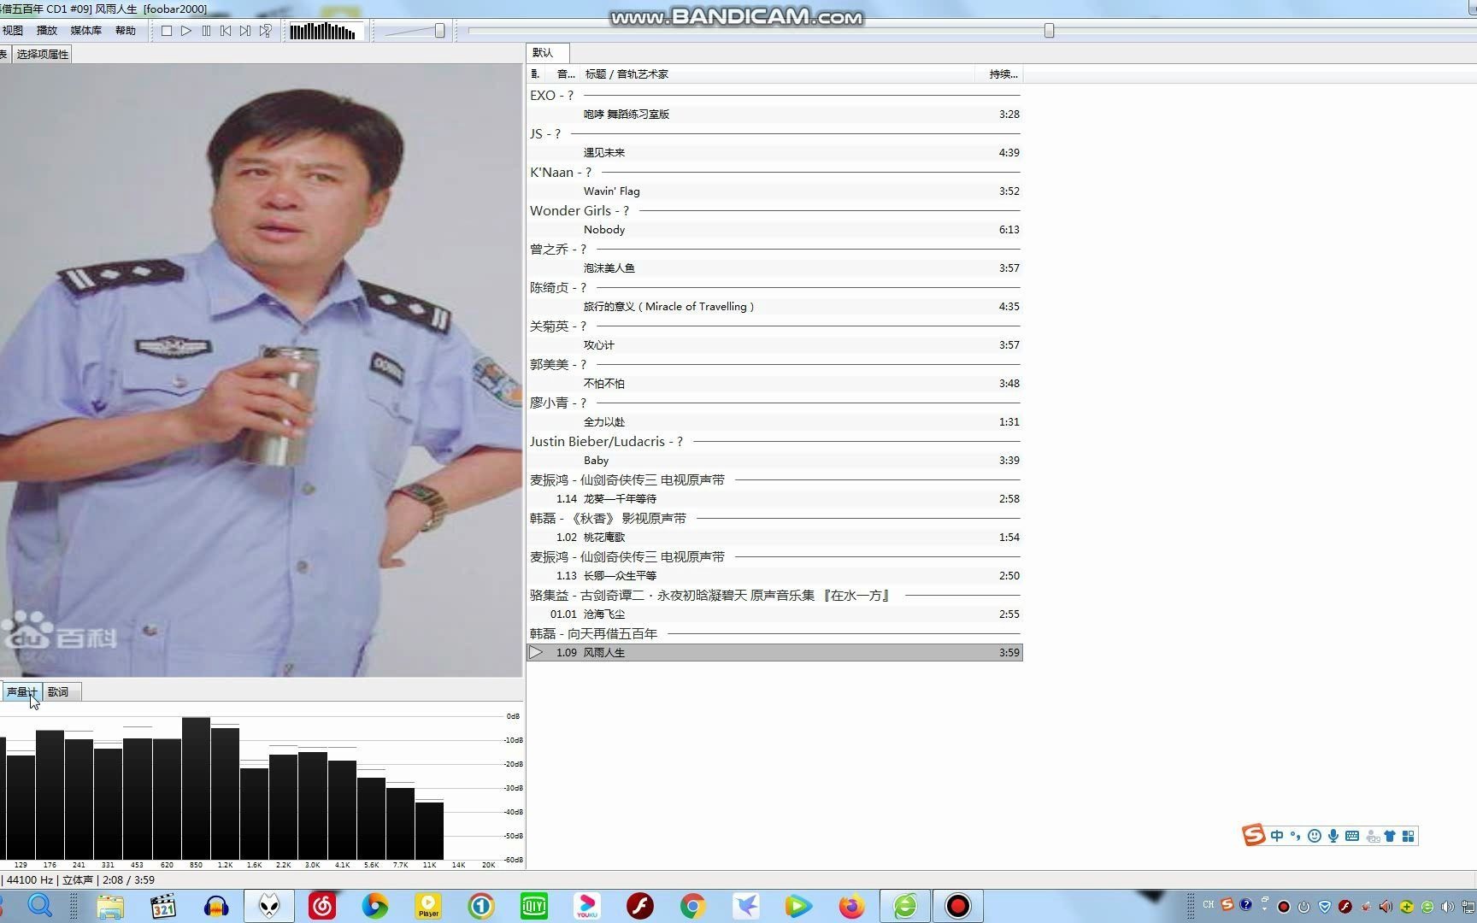Open the taskbar search magnifier
Image resolution: width=1477 pixels, height=923 pixels.
point(40,905)
